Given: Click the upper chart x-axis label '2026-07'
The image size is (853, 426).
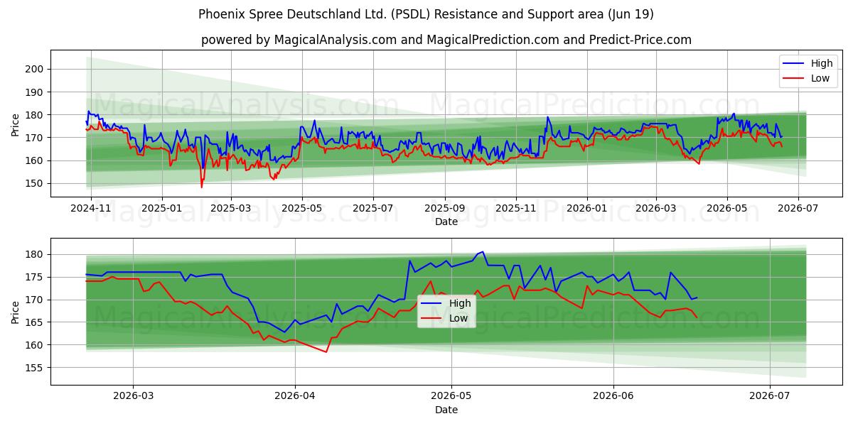Looking at the screenshot, I should (x=798, y=209).
